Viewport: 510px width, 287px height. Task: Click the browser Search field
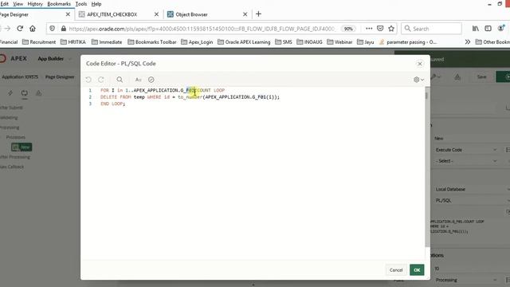(x=431, y=29)
